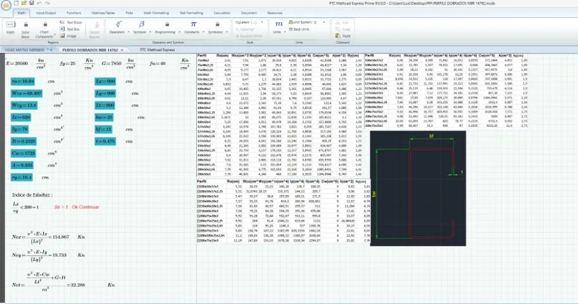Open the Mathcad application menu button
Image resolution: width=578 pixels, height=304 pixels.
(6, 6)
